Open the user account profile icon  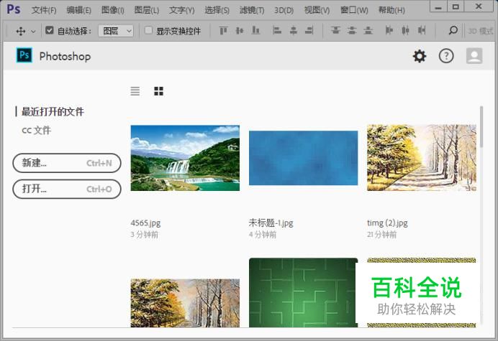click(x=474, y=56)
